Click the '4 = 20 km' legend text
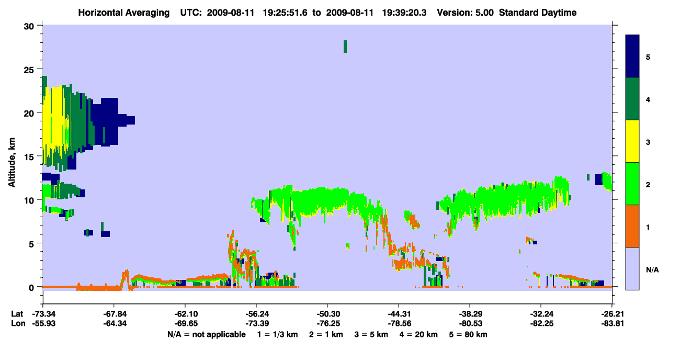The height and width of the screenshot is (349, 680). (x=419, y=334)
